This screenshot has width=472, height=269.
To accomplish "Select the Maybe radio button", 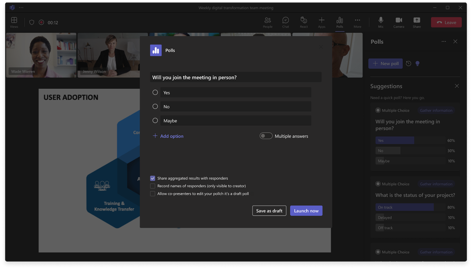I will 155,121.
